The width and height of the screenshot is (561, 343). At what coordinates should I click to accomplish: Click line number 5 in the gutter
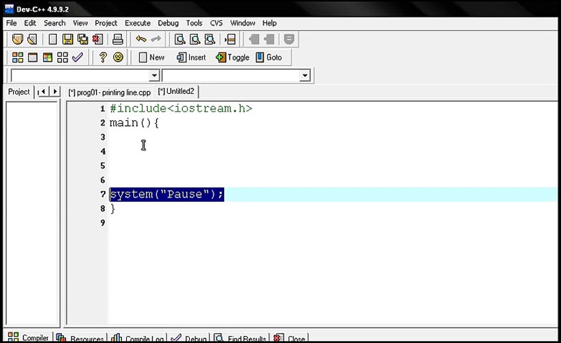(103, 166)
